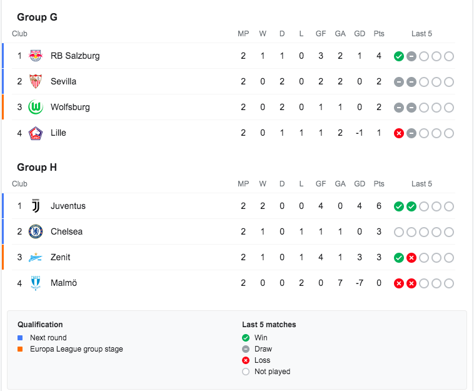Image resolution: width=474 pixels, height=391 pixels.
Task: Click the orange Europa League legend swatch
Action: pos(20,349)
